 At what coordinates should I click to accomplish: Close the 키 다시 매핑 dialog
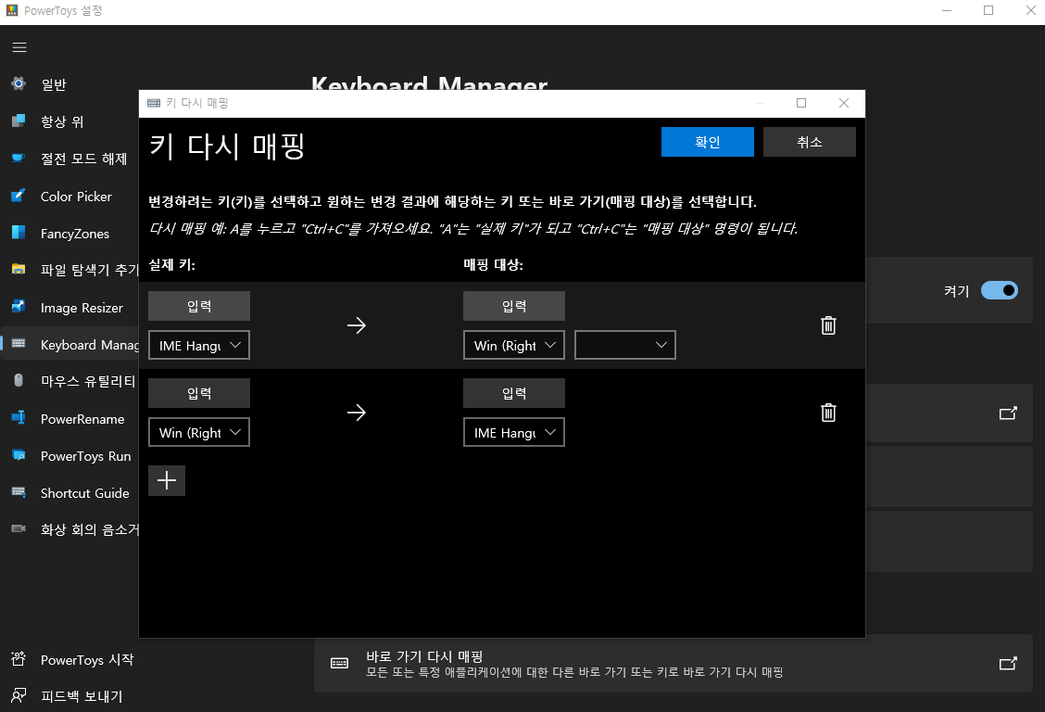pos(844,103)
